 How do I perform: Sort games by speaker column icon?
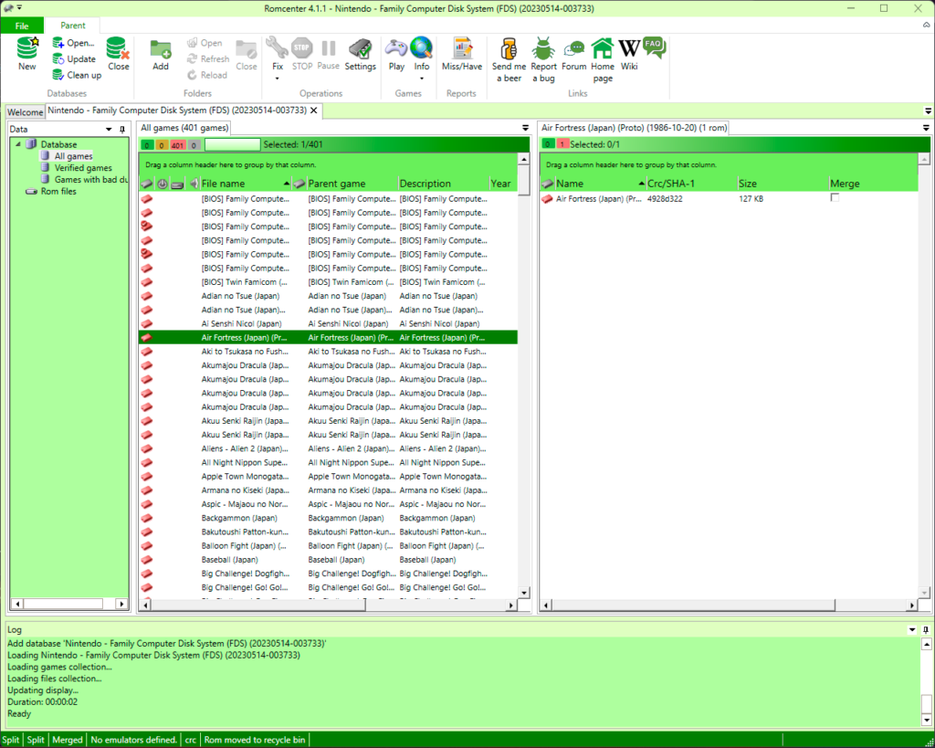tap(194, 184)
